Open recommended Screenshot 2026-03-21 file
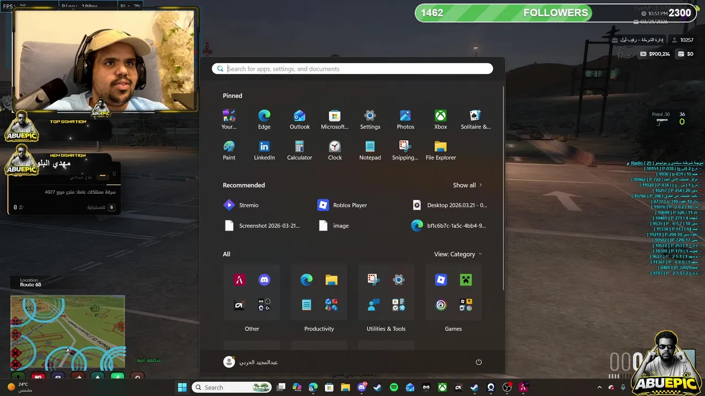Image resolution: width=705 pixels, height=396 pixels. click(263, 226)
